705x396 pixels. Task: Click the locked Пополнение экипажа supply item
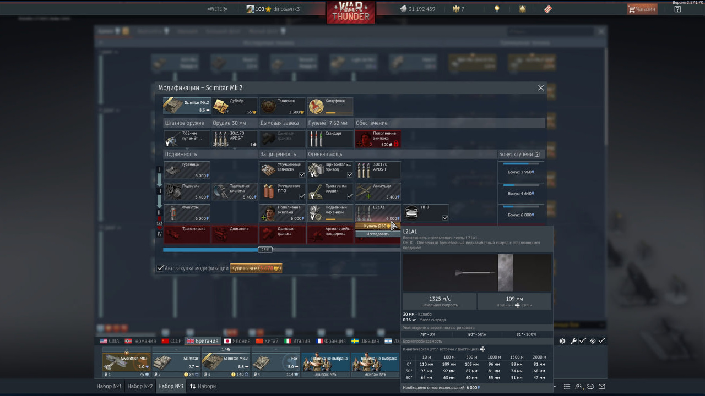point(378,139)
